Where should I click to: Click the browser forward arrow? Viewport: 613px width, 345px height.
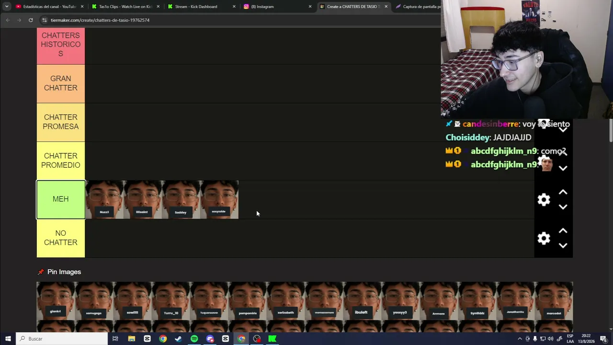19,20
